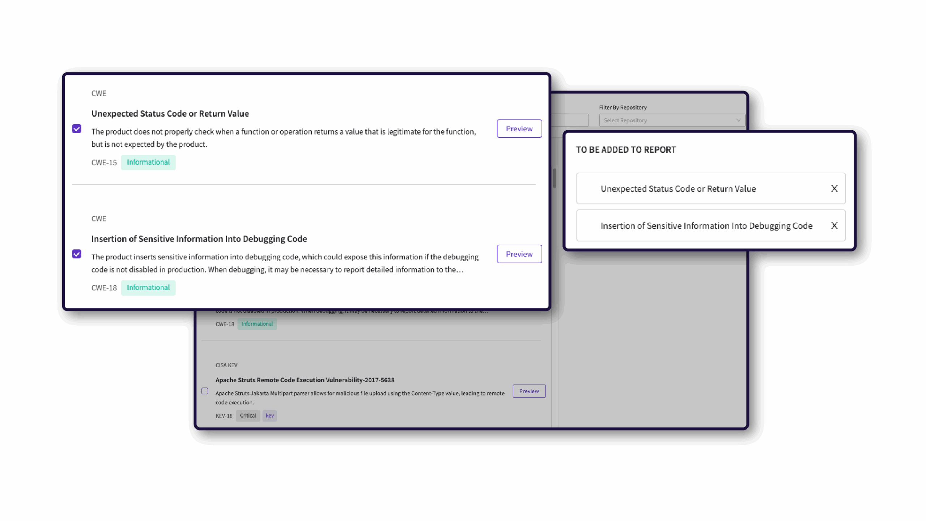Open Unexpected Status Code or Return Value title

click(x=170, y=114)
